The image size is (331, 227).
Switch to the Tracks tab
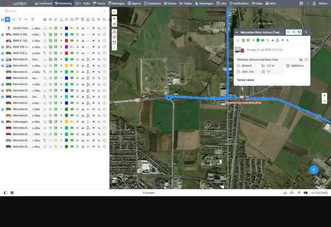click(x=99, y=3)
